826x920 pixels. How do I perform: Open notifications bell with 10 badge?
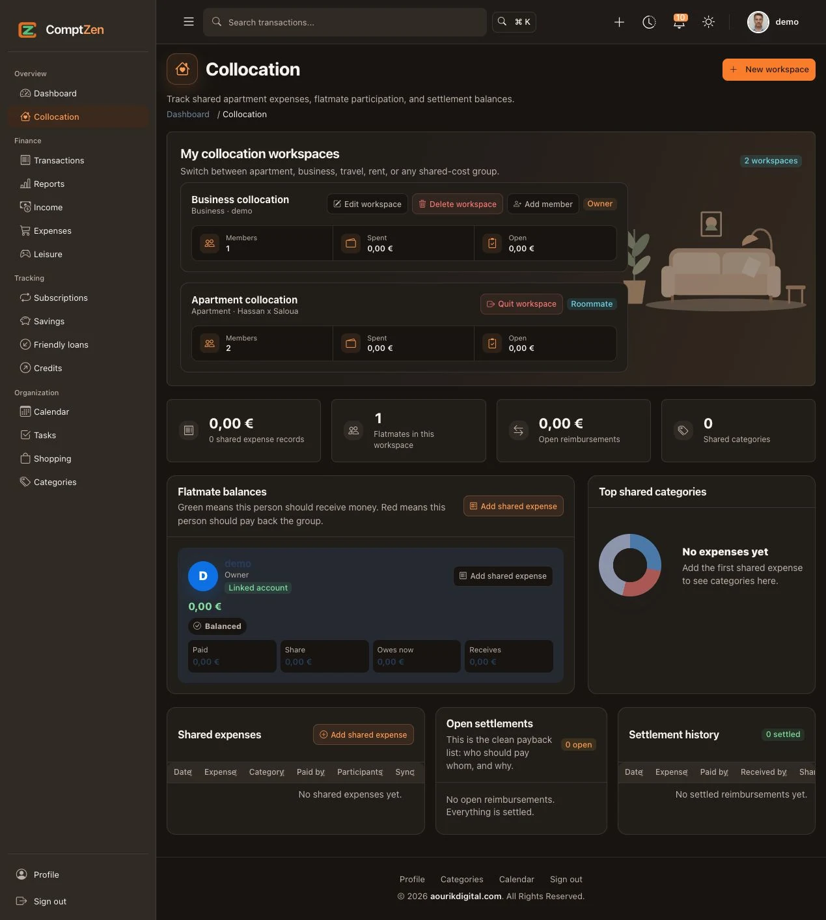tap(679, 22)
